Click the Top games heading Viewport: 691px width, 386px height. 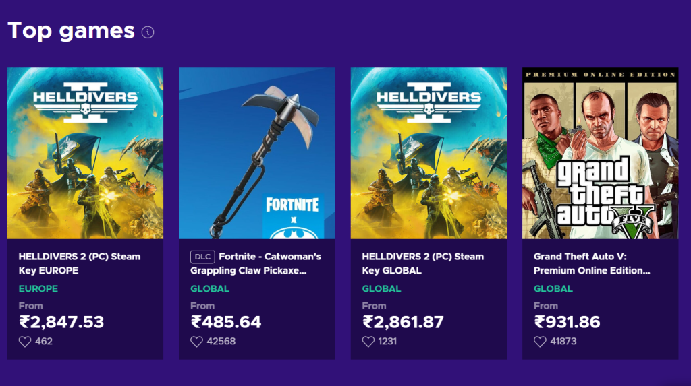tap(71, 30)
